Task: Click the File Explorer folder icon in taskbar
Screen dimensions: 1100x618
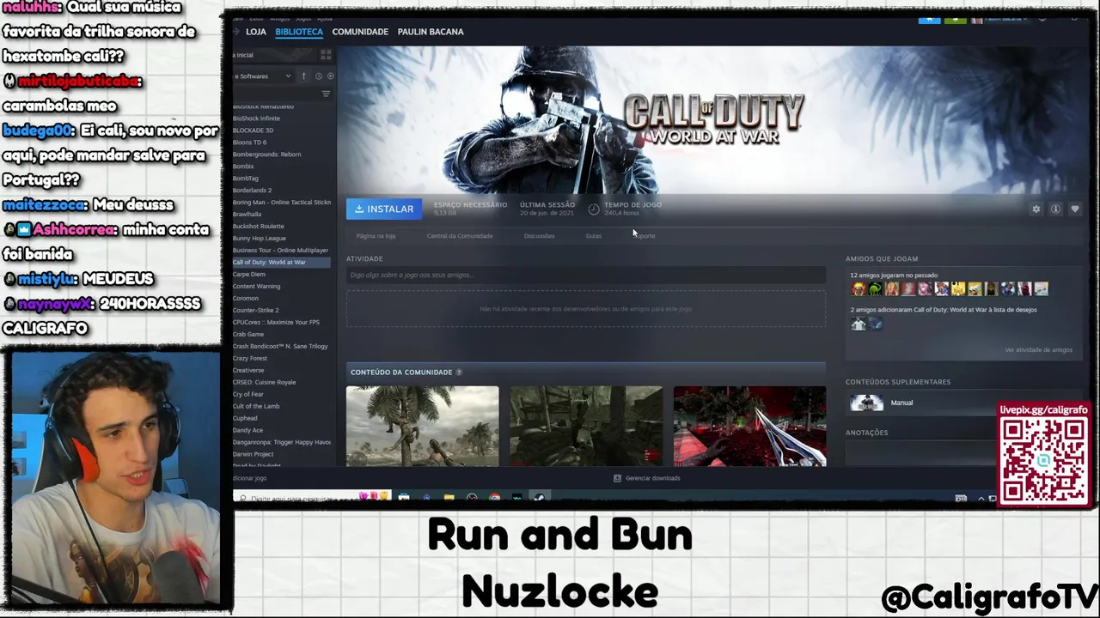Action: pyautogui.click(x=449, y=498)
